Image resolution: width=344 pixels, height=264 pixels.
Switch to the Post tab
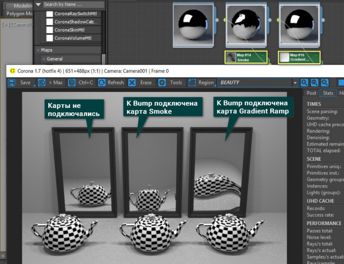click(312, 93)
